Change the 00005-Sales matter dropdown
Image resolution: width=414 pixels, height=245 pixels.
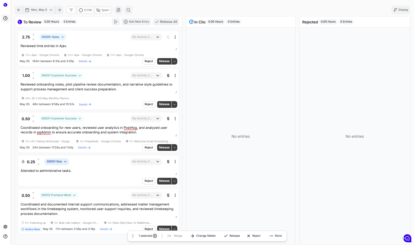(53, 37)
